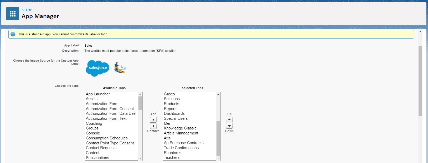
Task: Select Groups in Available Tabs
Action: click(x=111, y=128)
